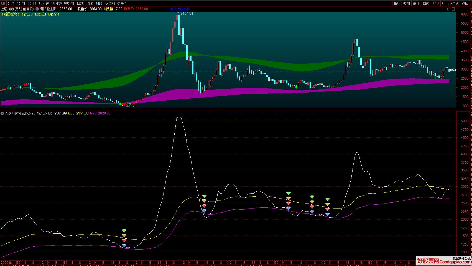Open the 【行业】 industry link
This screenshot has height=266, width=472.
click(x=27, y=14)
